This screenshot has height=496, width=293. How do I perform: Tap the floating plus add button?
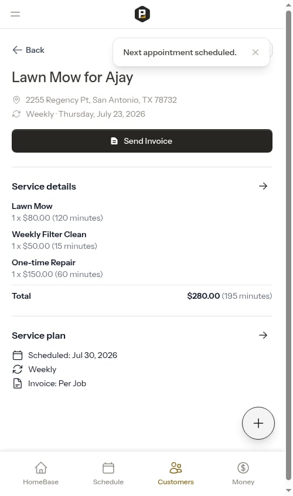pos(258,423)
